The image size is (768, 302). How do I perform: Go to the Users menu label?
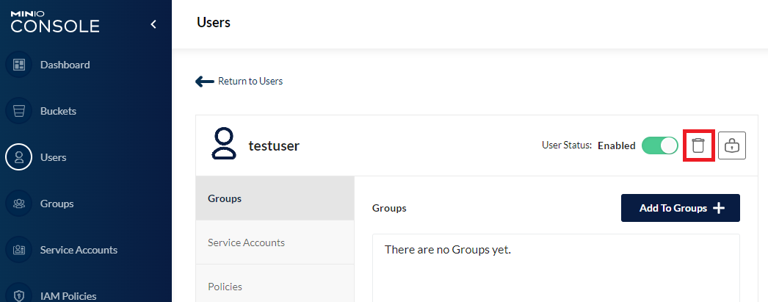(54, 157)
